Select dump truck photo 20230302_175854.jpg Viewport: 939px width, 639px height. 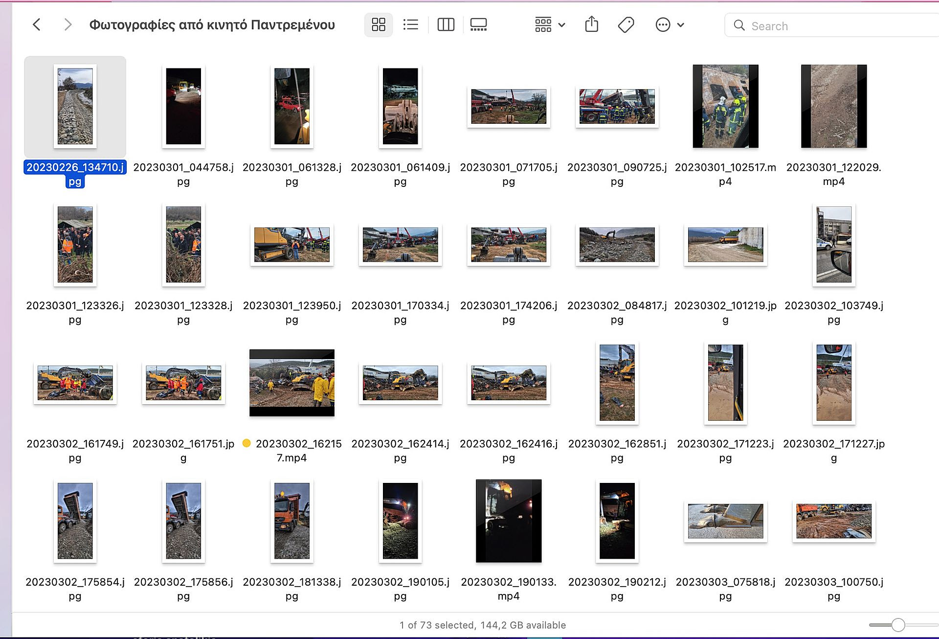(x=75, y=521)
